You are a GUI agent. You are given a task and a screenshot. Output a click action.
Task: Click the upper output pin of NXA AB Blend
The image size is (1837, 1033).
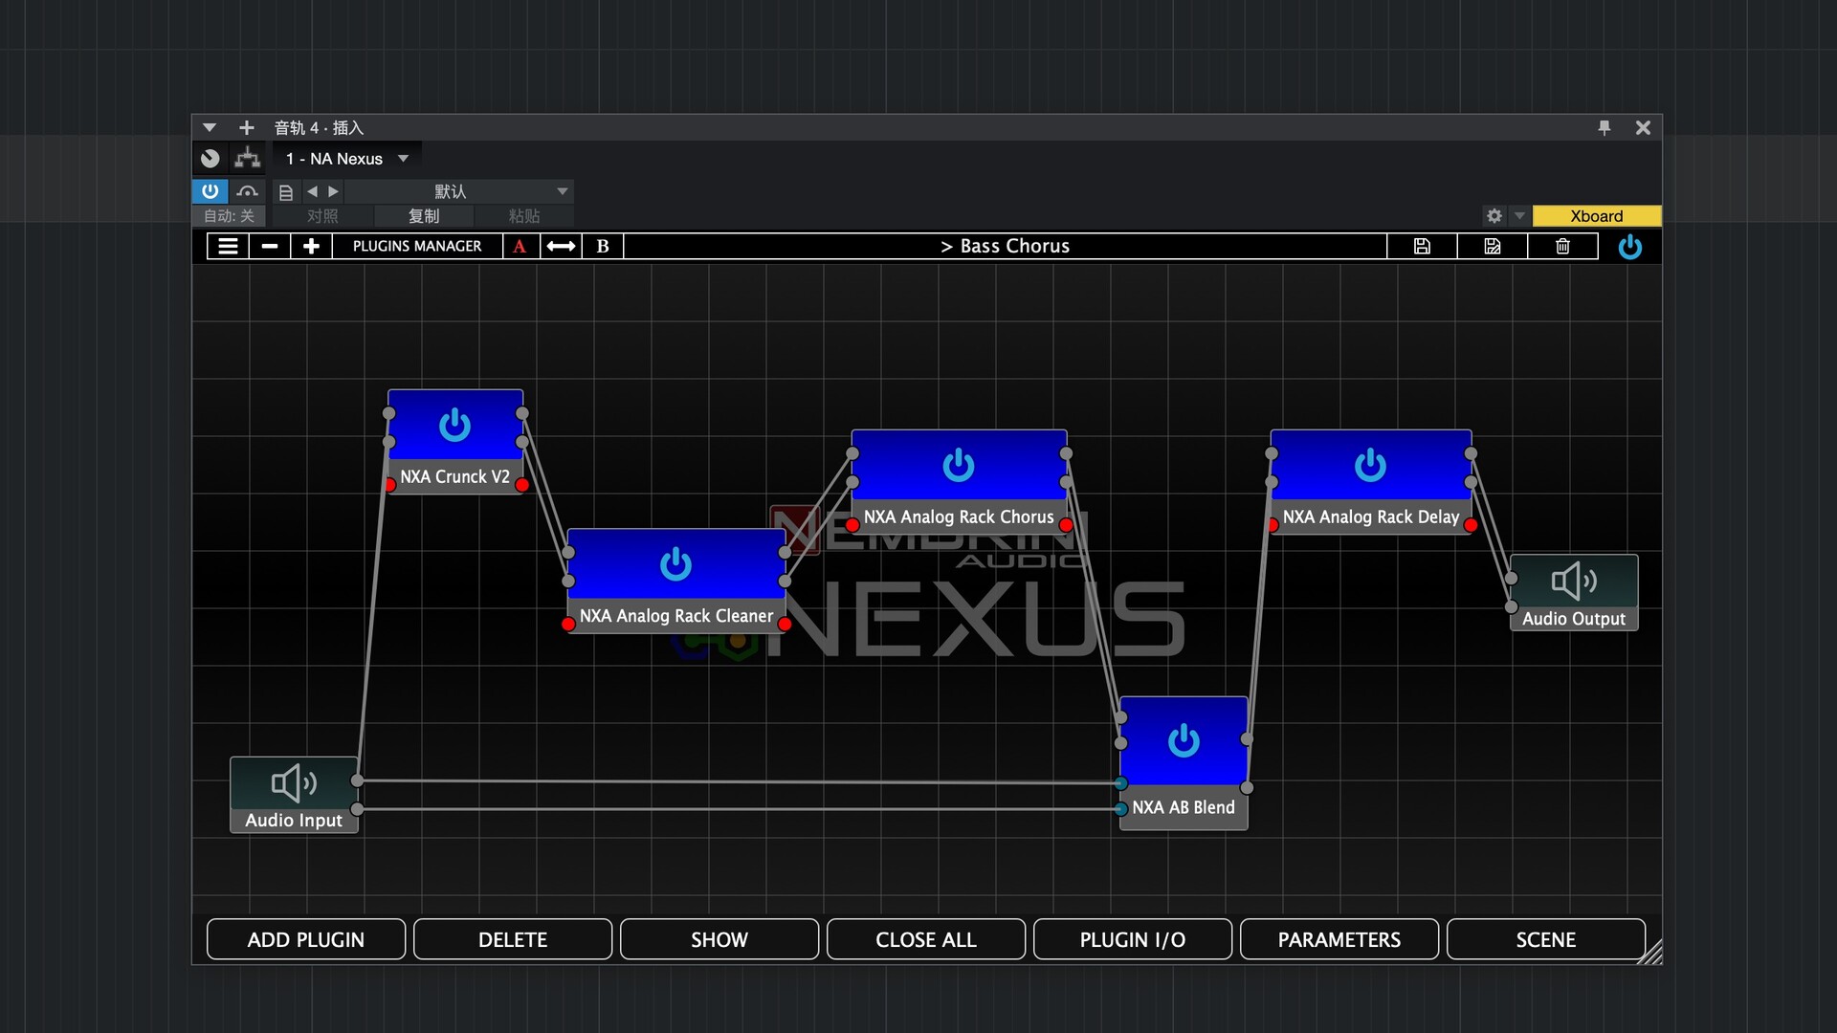(x=1247, y=739)
